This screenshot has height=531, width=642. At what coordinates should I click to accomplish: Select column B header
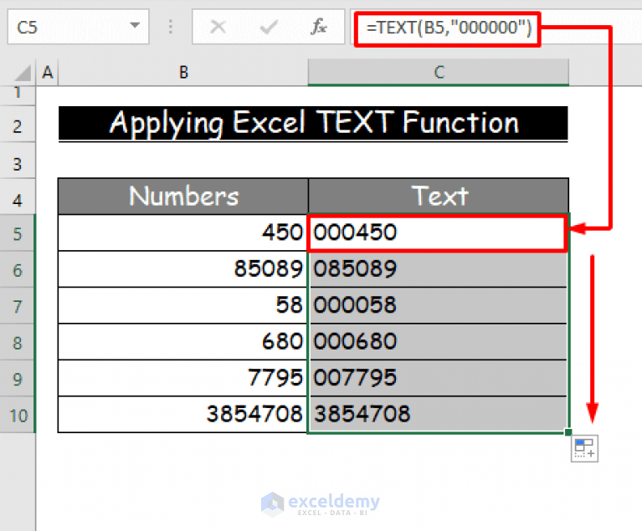183,73
